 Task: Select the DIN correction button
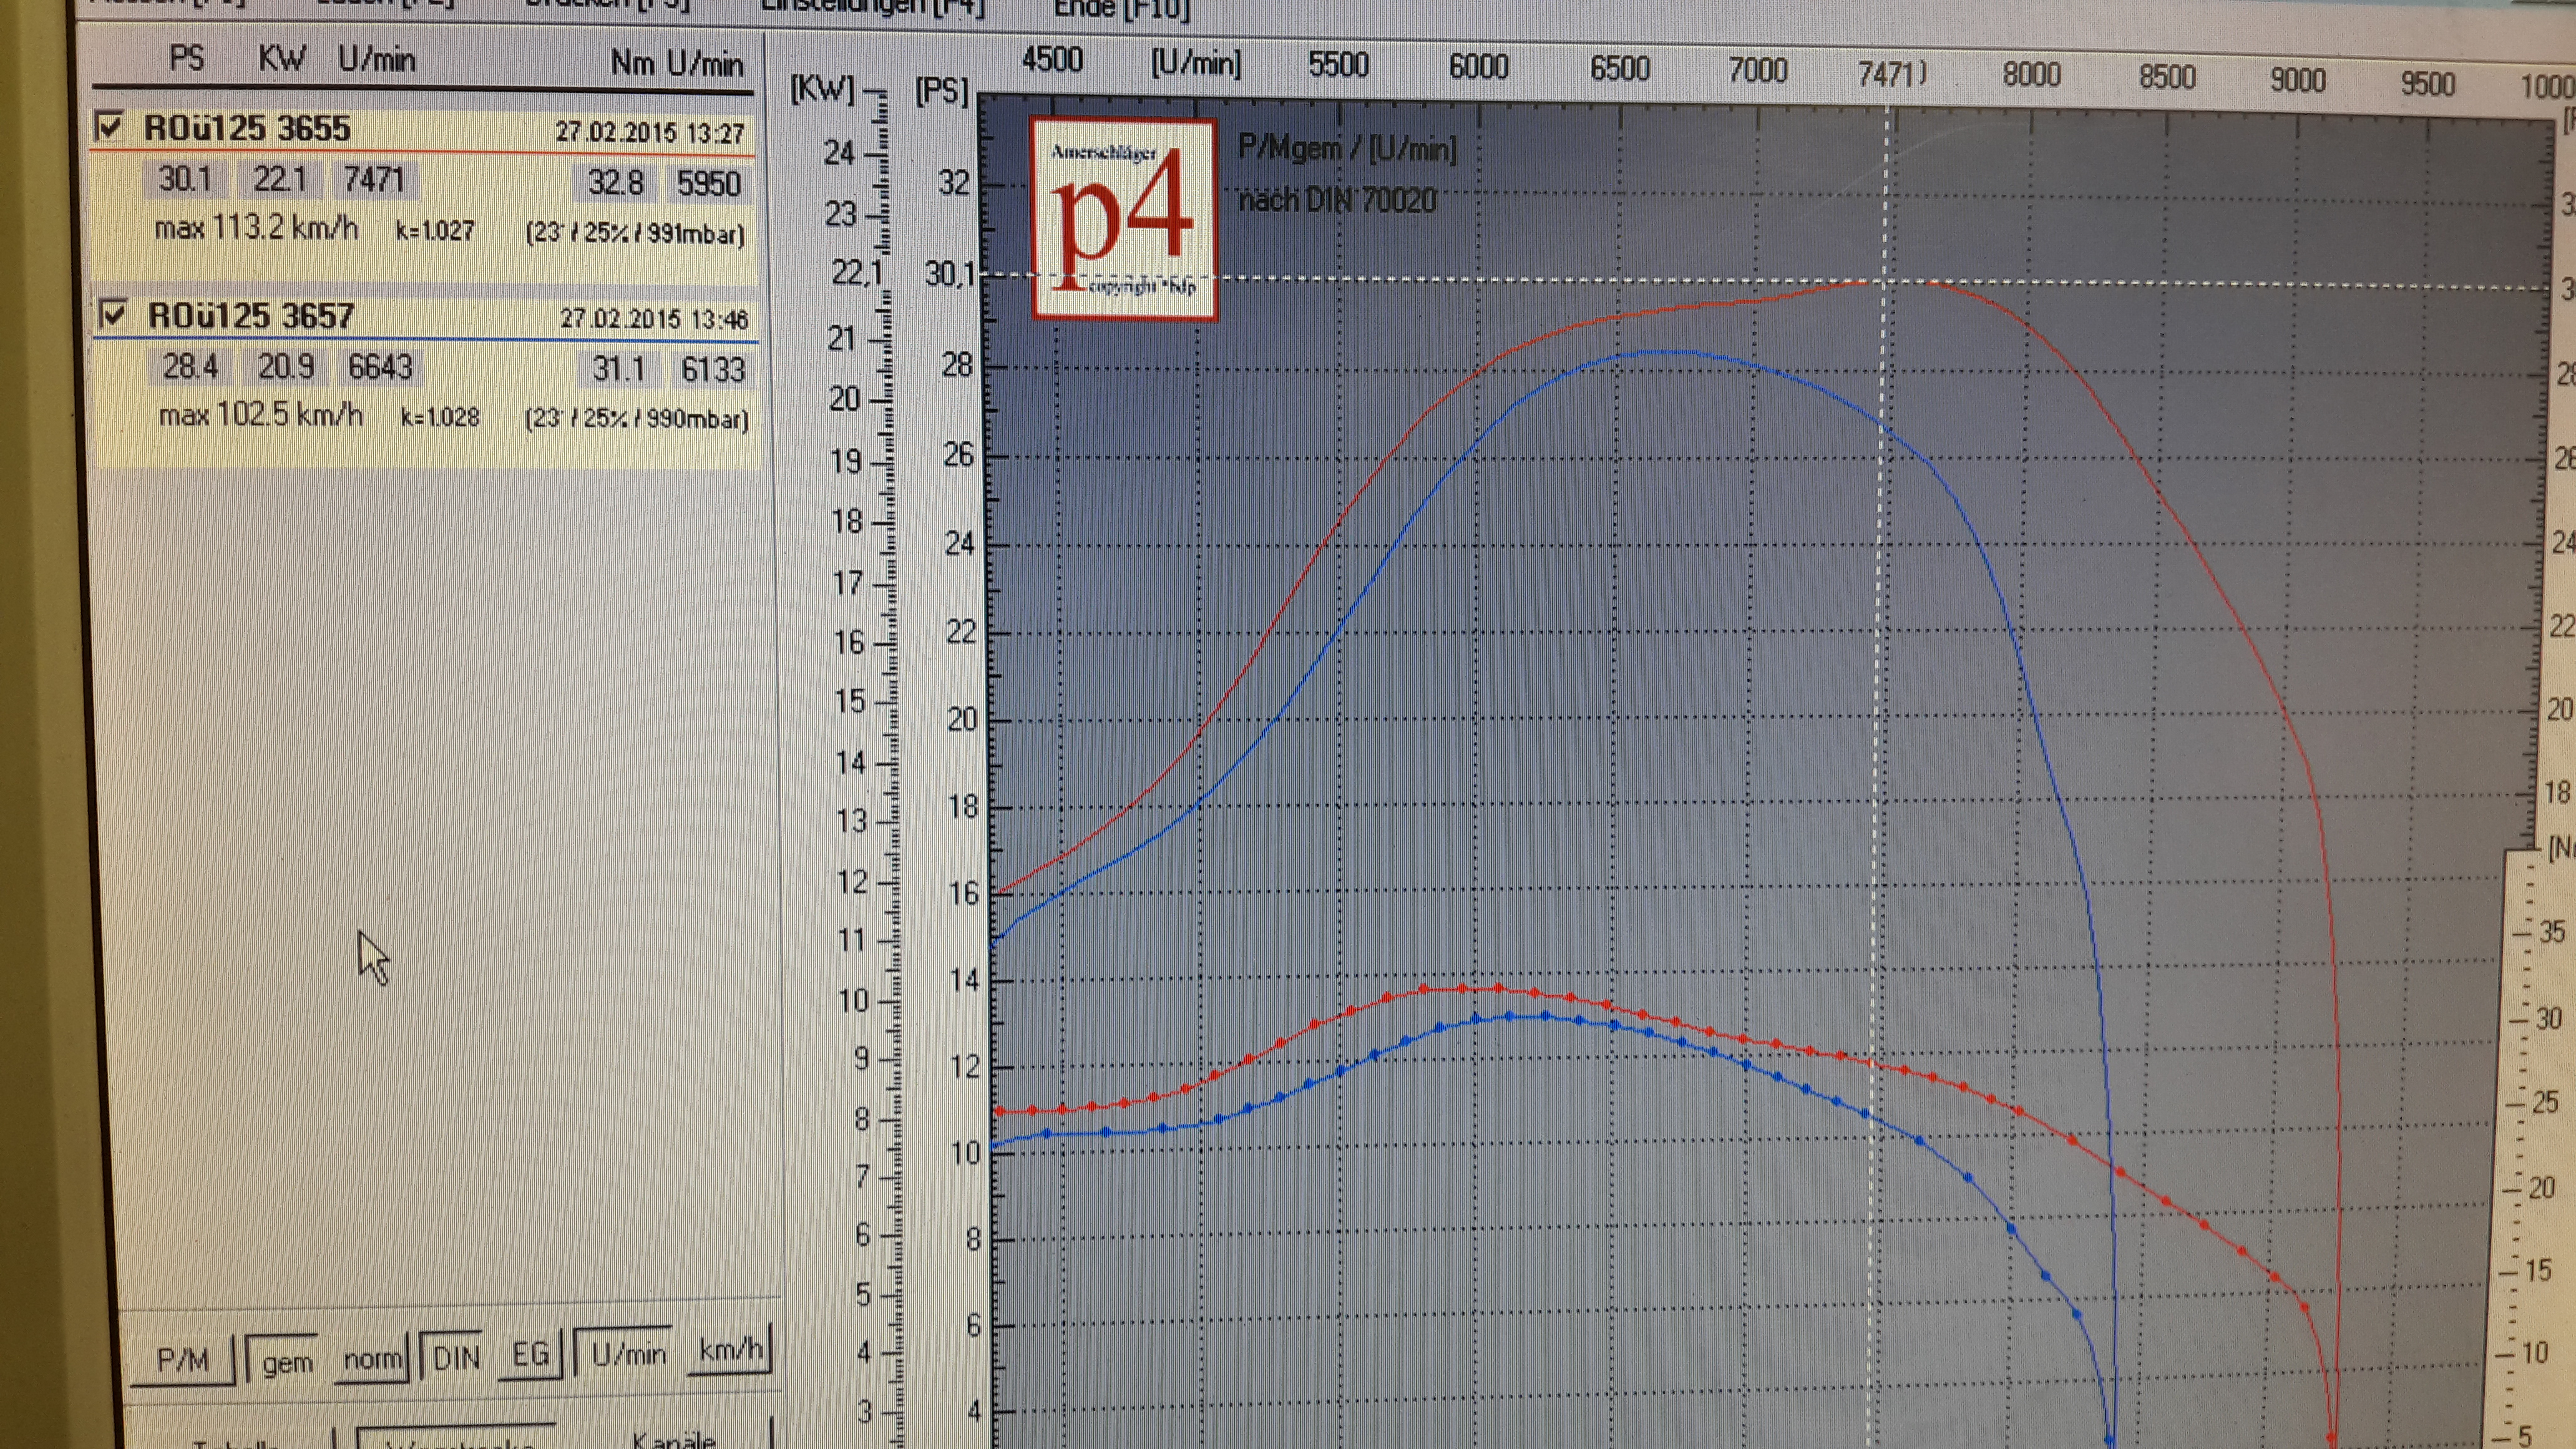coord(456,1357)
